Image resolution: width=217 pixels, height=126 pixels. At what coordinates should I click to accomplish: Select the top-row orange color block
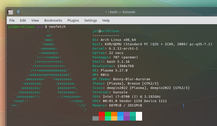[114, 114]
